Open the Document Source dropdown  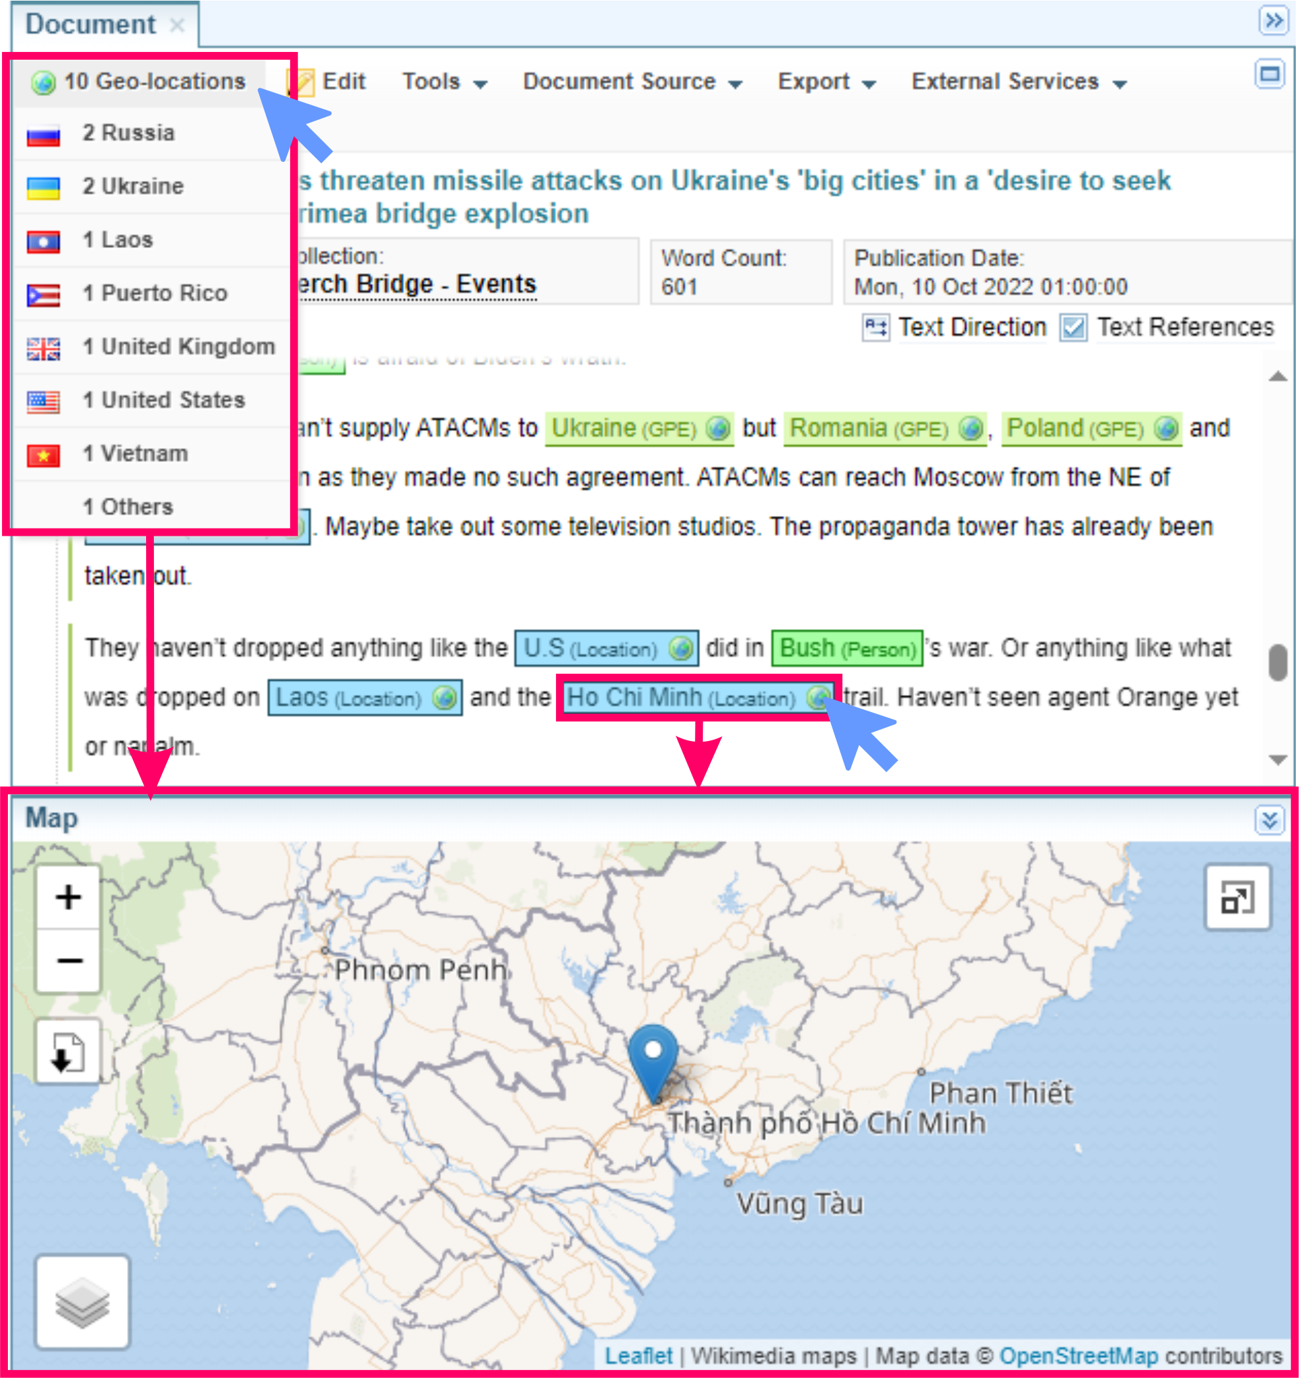point(632,82)
